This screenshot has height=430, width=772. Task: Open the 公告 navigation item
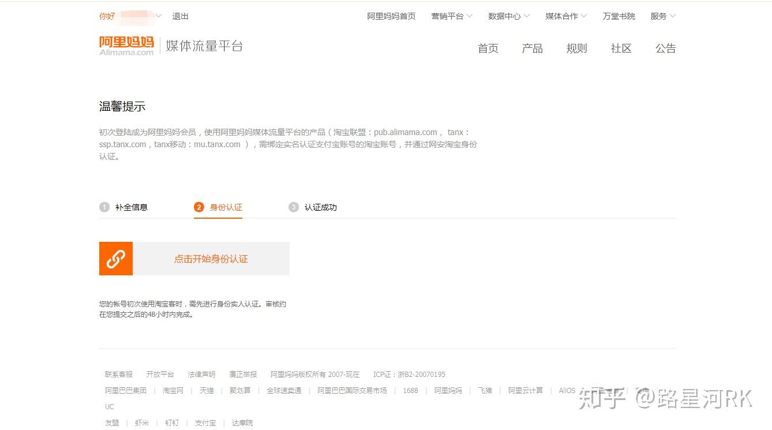(x=666, y=48)
